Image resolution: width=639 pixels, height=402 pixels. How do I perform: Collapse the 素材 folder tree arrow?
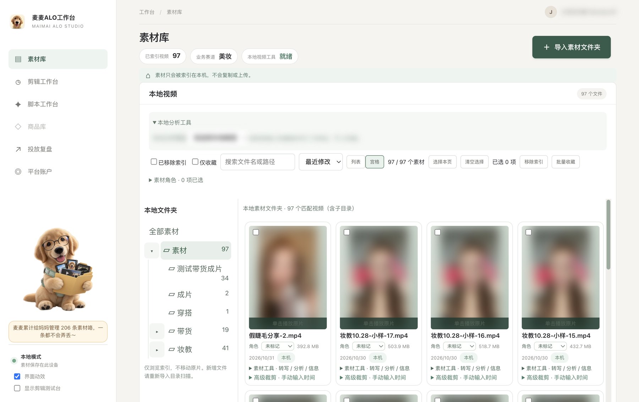[x=152, y=251]
